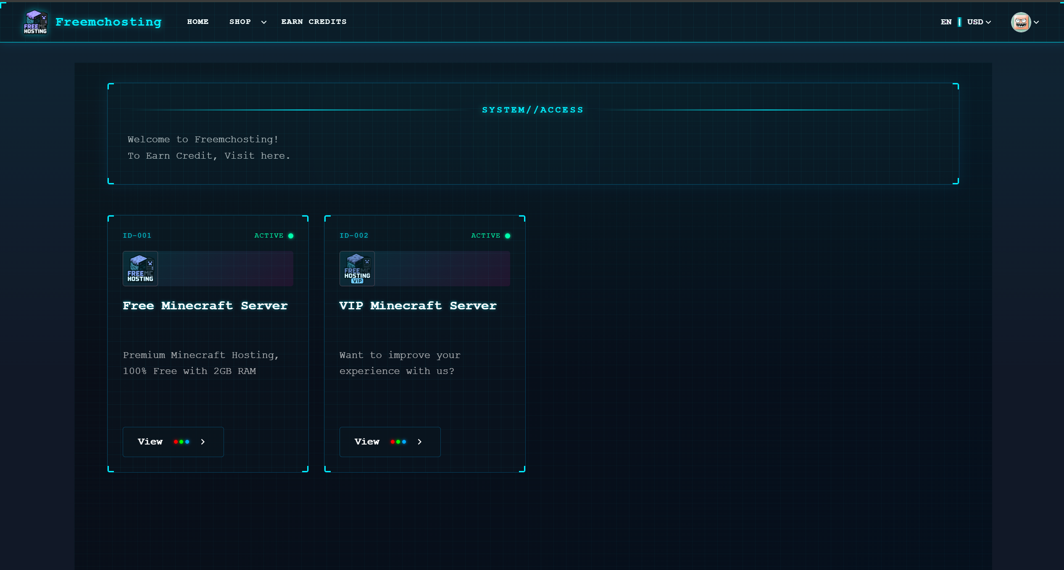Click the green ACTIVE indicator on the VIP server card
Screen dimensions: 1064x570
pyautogui.click(x=508, y=235)
